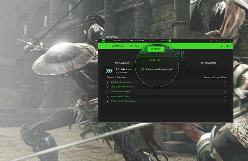
Task: Open the Rewards tab
Action: 164,41
